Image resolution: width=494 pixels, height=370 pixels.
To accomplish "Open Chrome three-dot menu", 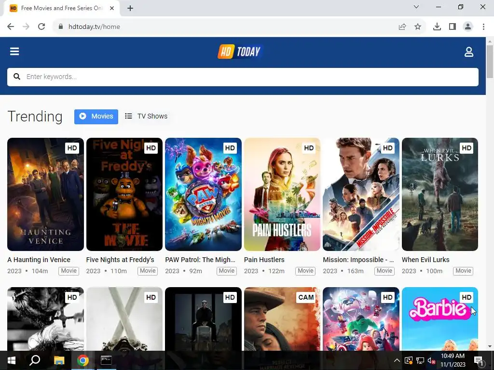I will click(x=483, y=27).
